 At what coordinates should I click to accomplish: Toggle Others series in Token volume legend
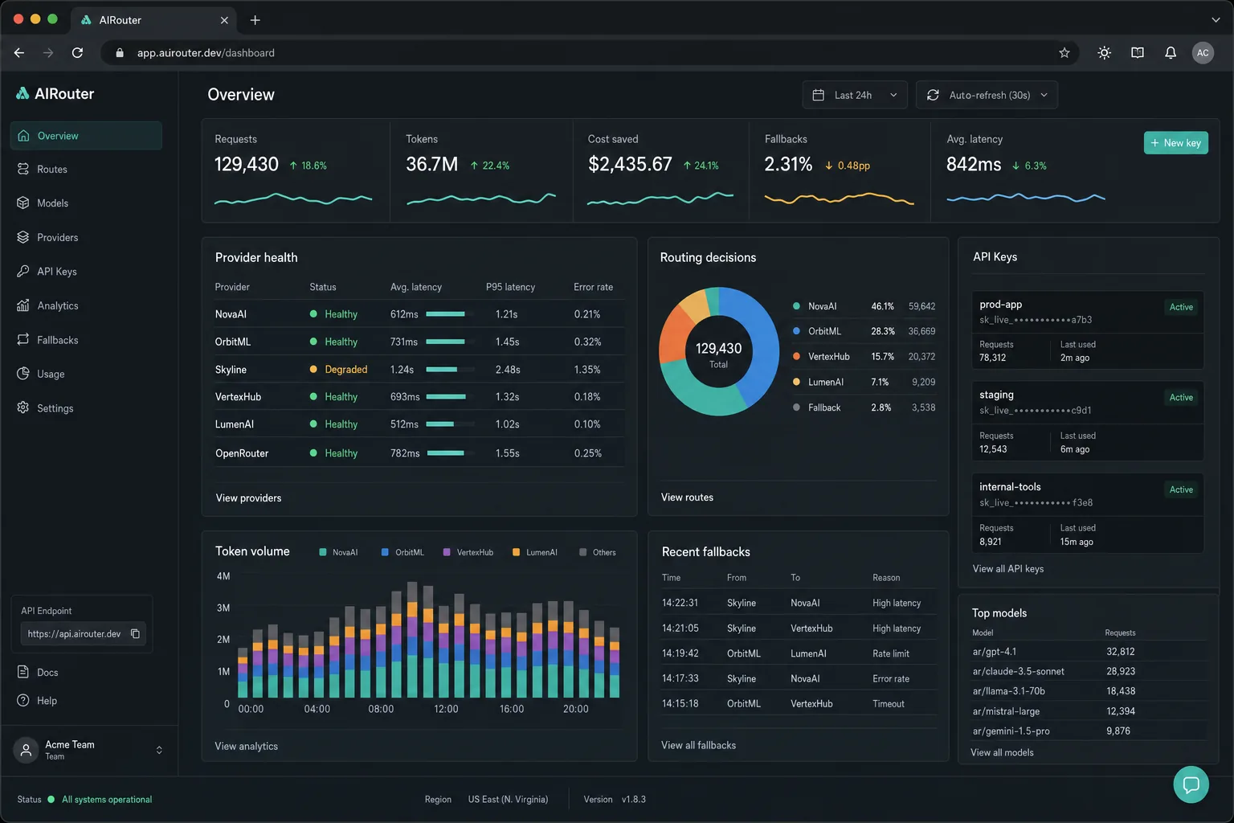(x=598, y=552)
